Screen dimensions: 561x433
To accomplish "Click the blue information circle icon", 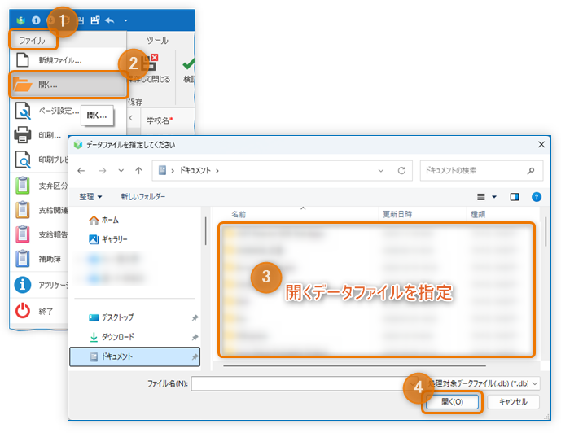I will click(23, 285).
